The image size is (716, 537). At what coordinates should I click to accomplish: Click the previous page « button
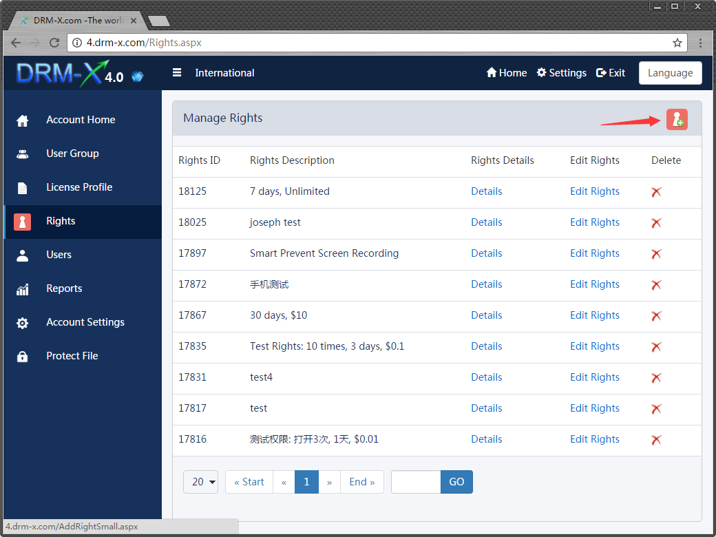click(x=284, y=482)
